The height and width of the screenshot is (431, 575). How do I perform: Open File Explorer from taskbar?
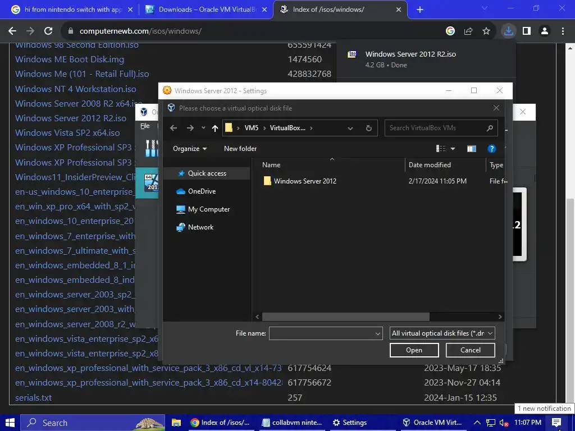tap(176, 423)
